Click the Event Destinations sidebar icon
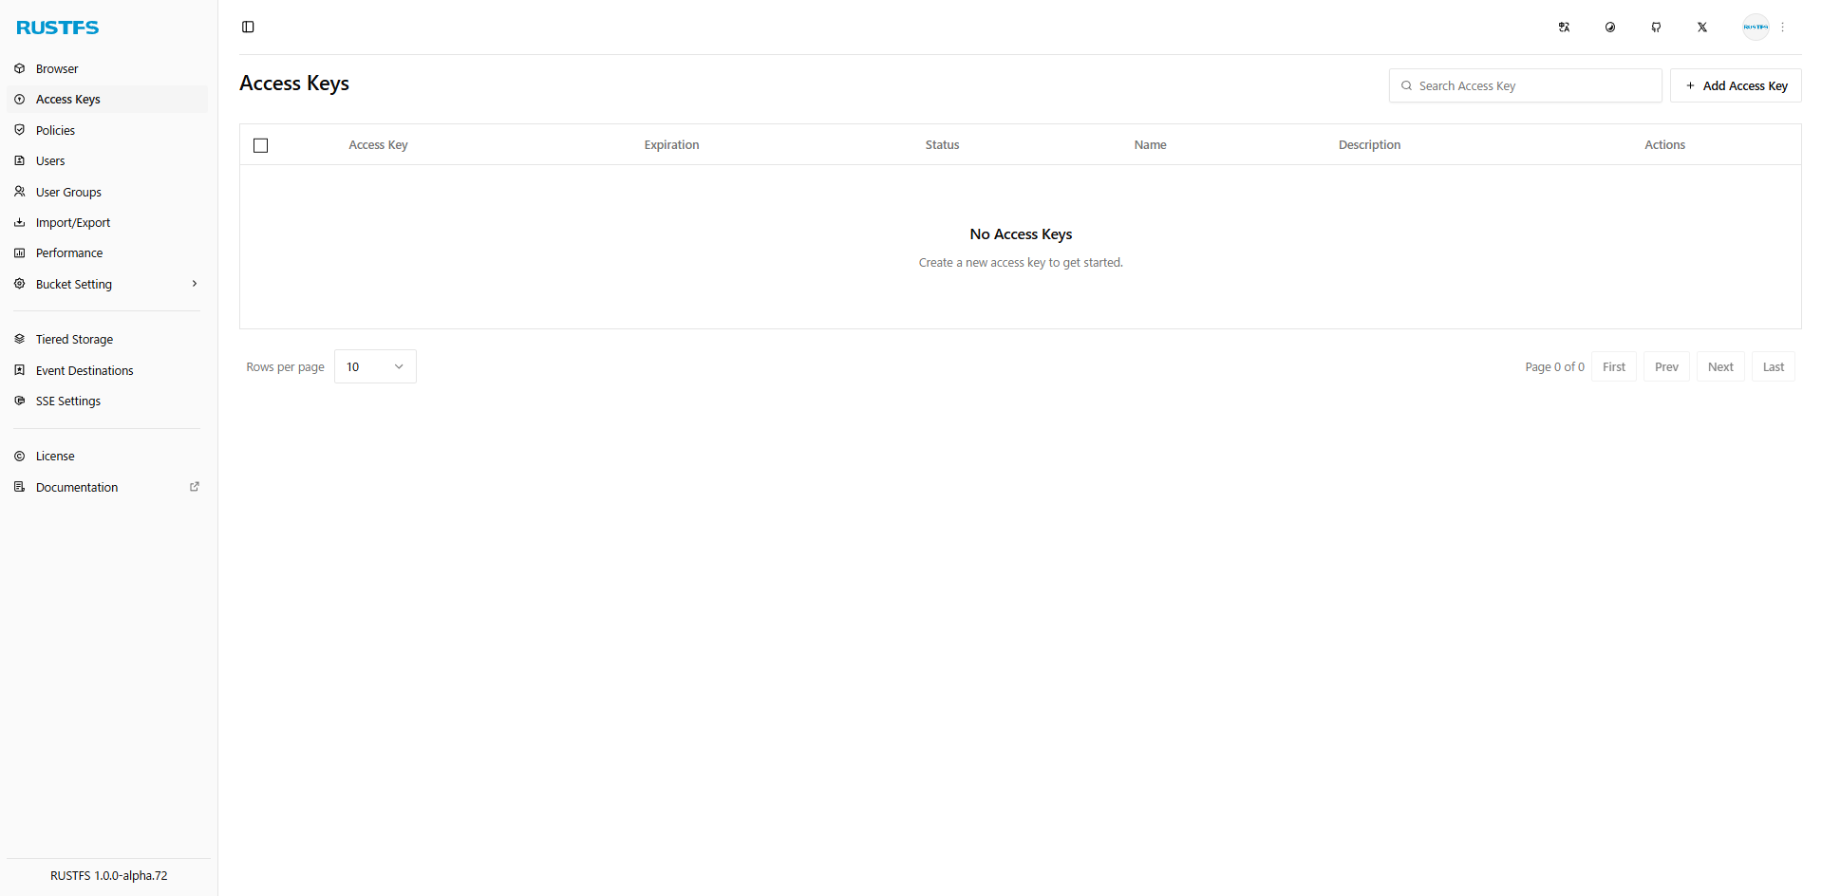This screenshot has width=1822, height=896. click(x=19, y=370)
